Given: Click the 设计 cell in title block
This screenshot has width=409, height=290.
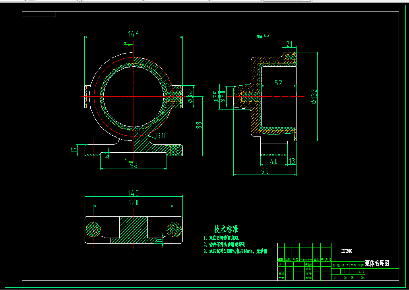Looking at the screenshot, I should 281,264.
